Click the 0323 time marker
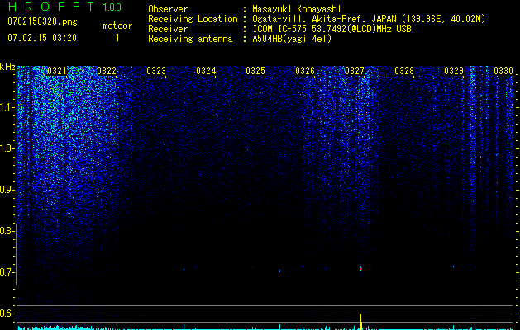This screenshot has width=520, height=330. coord(156,70)
